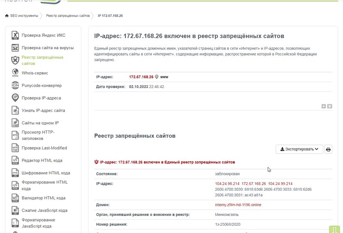Image resolution: width=343 pixels, height=233 pixels.
Task: Open 'Whois-сервис' sidebar item
Action: coord(35,73)
